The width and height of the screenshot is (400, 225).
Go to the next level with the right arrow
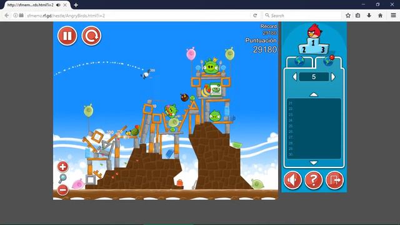pyautogui.click(x=333, y=77)
